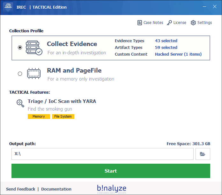
Task: Browse for output folder
Action: (203, 154)
